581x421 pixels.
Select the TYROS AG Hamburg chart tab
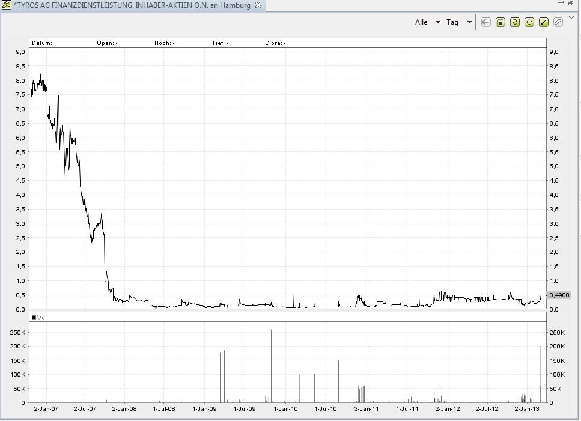click(x=132, y=5)
